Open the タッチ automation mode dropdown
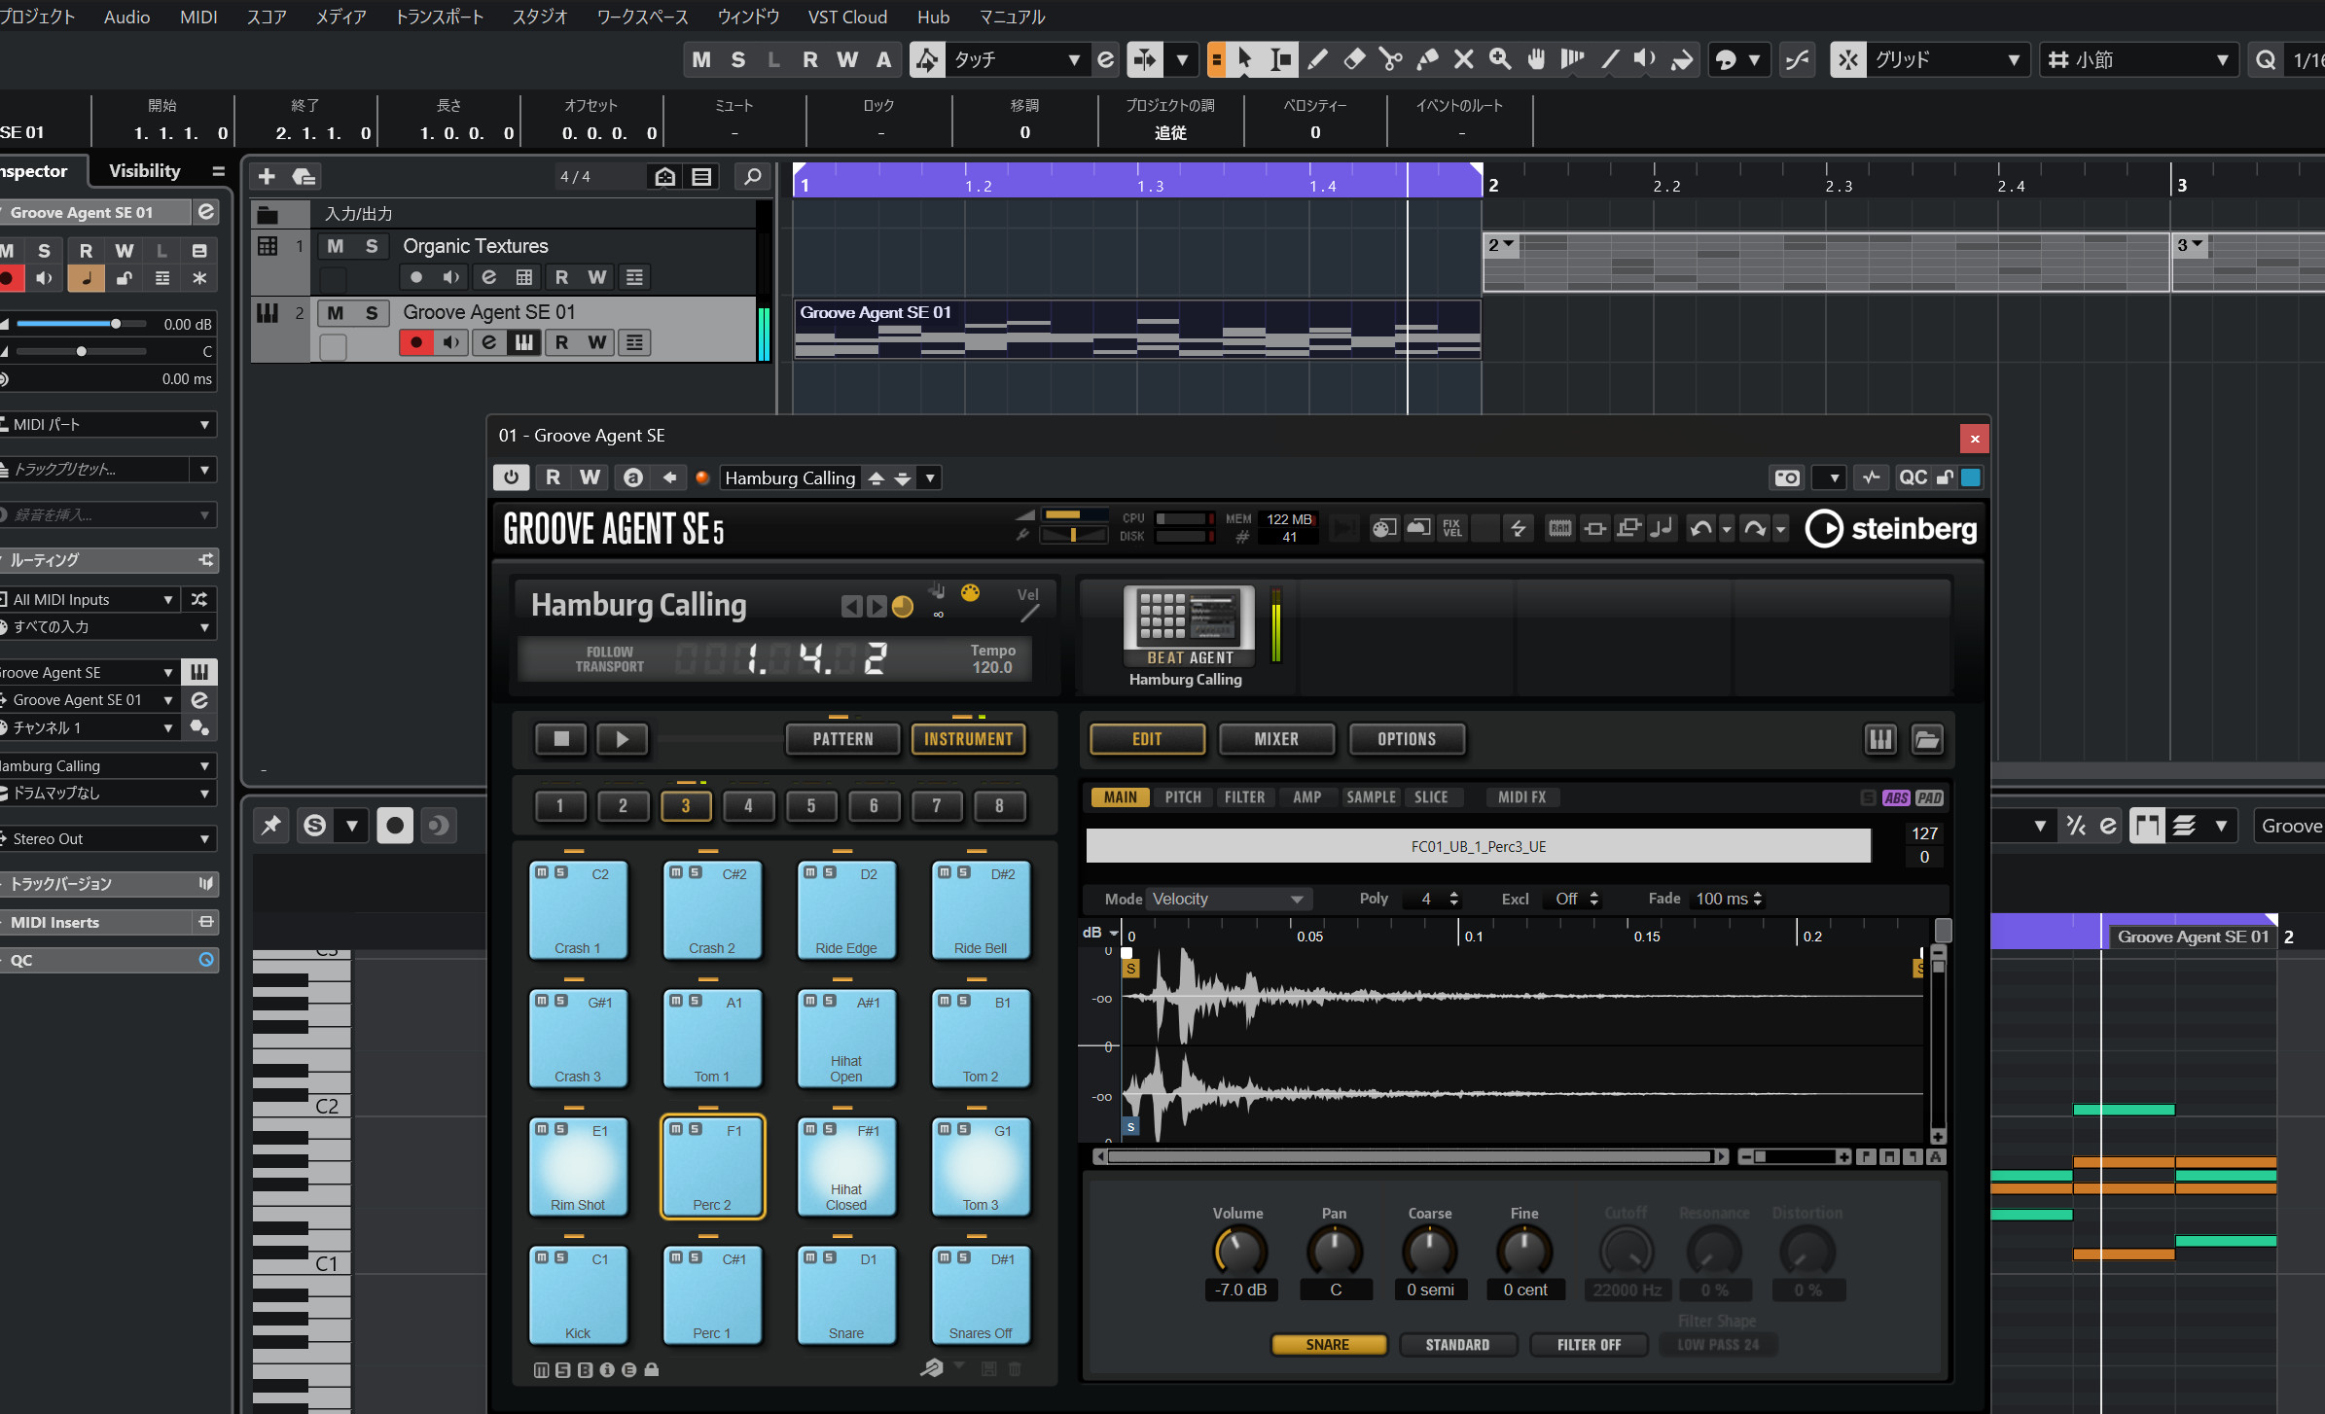Screen dimensions: 2325x1414 coord(1016,60)
